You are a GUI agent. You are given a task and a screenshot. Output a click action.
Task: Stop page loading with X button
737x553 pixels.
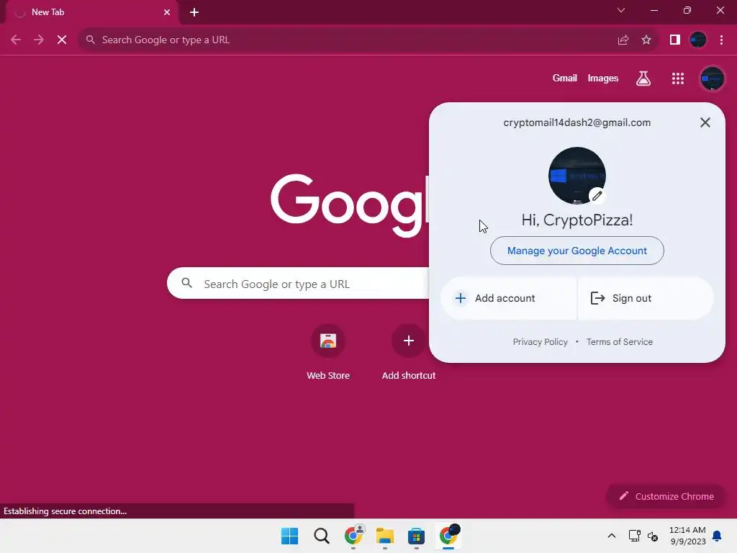pyautogui.click(x=62, y=40)
